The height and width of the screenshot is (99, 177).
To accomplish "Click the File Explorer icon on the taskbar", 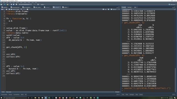I will point(35,98).
